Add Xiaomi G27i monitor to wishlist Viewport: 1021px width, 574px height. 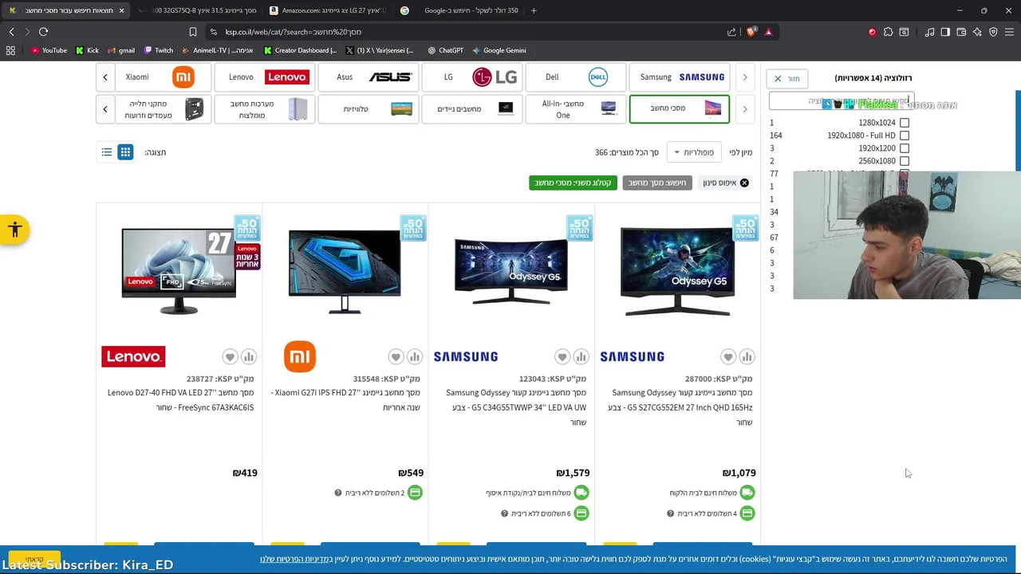pos(396,357)
